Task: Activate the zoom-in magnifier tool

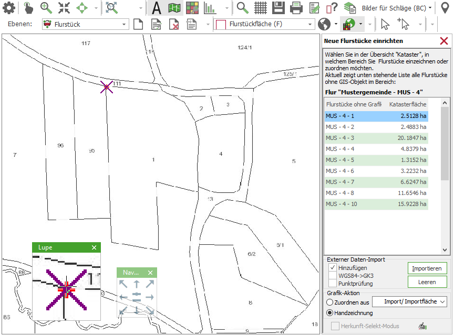Action: (46, 8)
